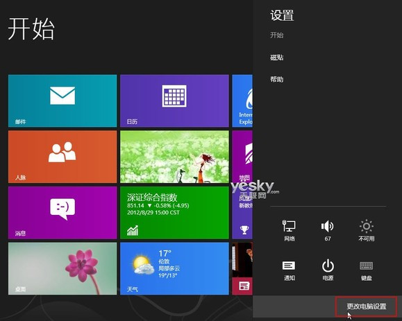
Task: Open the Desktop (桌面) flower tile
Action: 62,268
